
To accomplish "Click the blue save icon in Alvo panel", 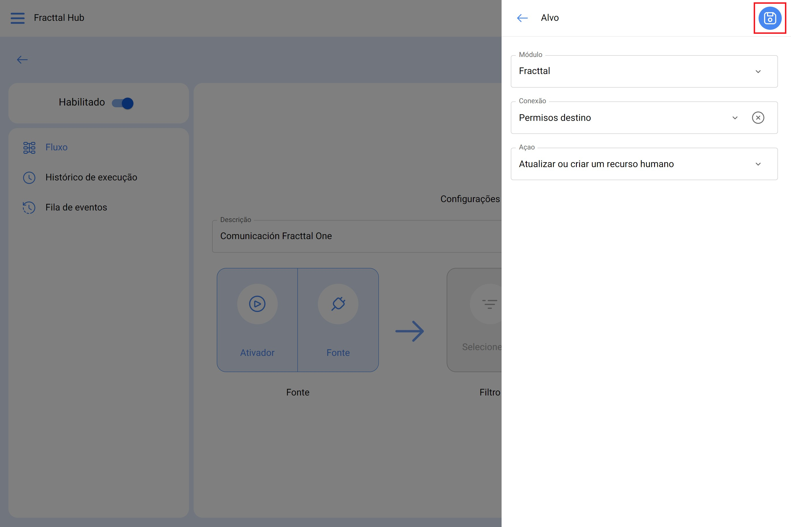I will (x=770, y=18).
